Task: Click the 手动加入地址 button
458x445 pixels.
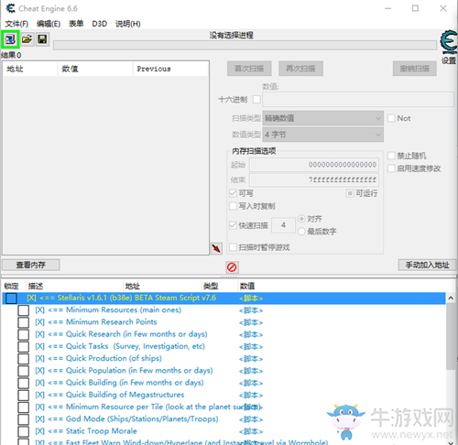Action: [x=427, y=265]
